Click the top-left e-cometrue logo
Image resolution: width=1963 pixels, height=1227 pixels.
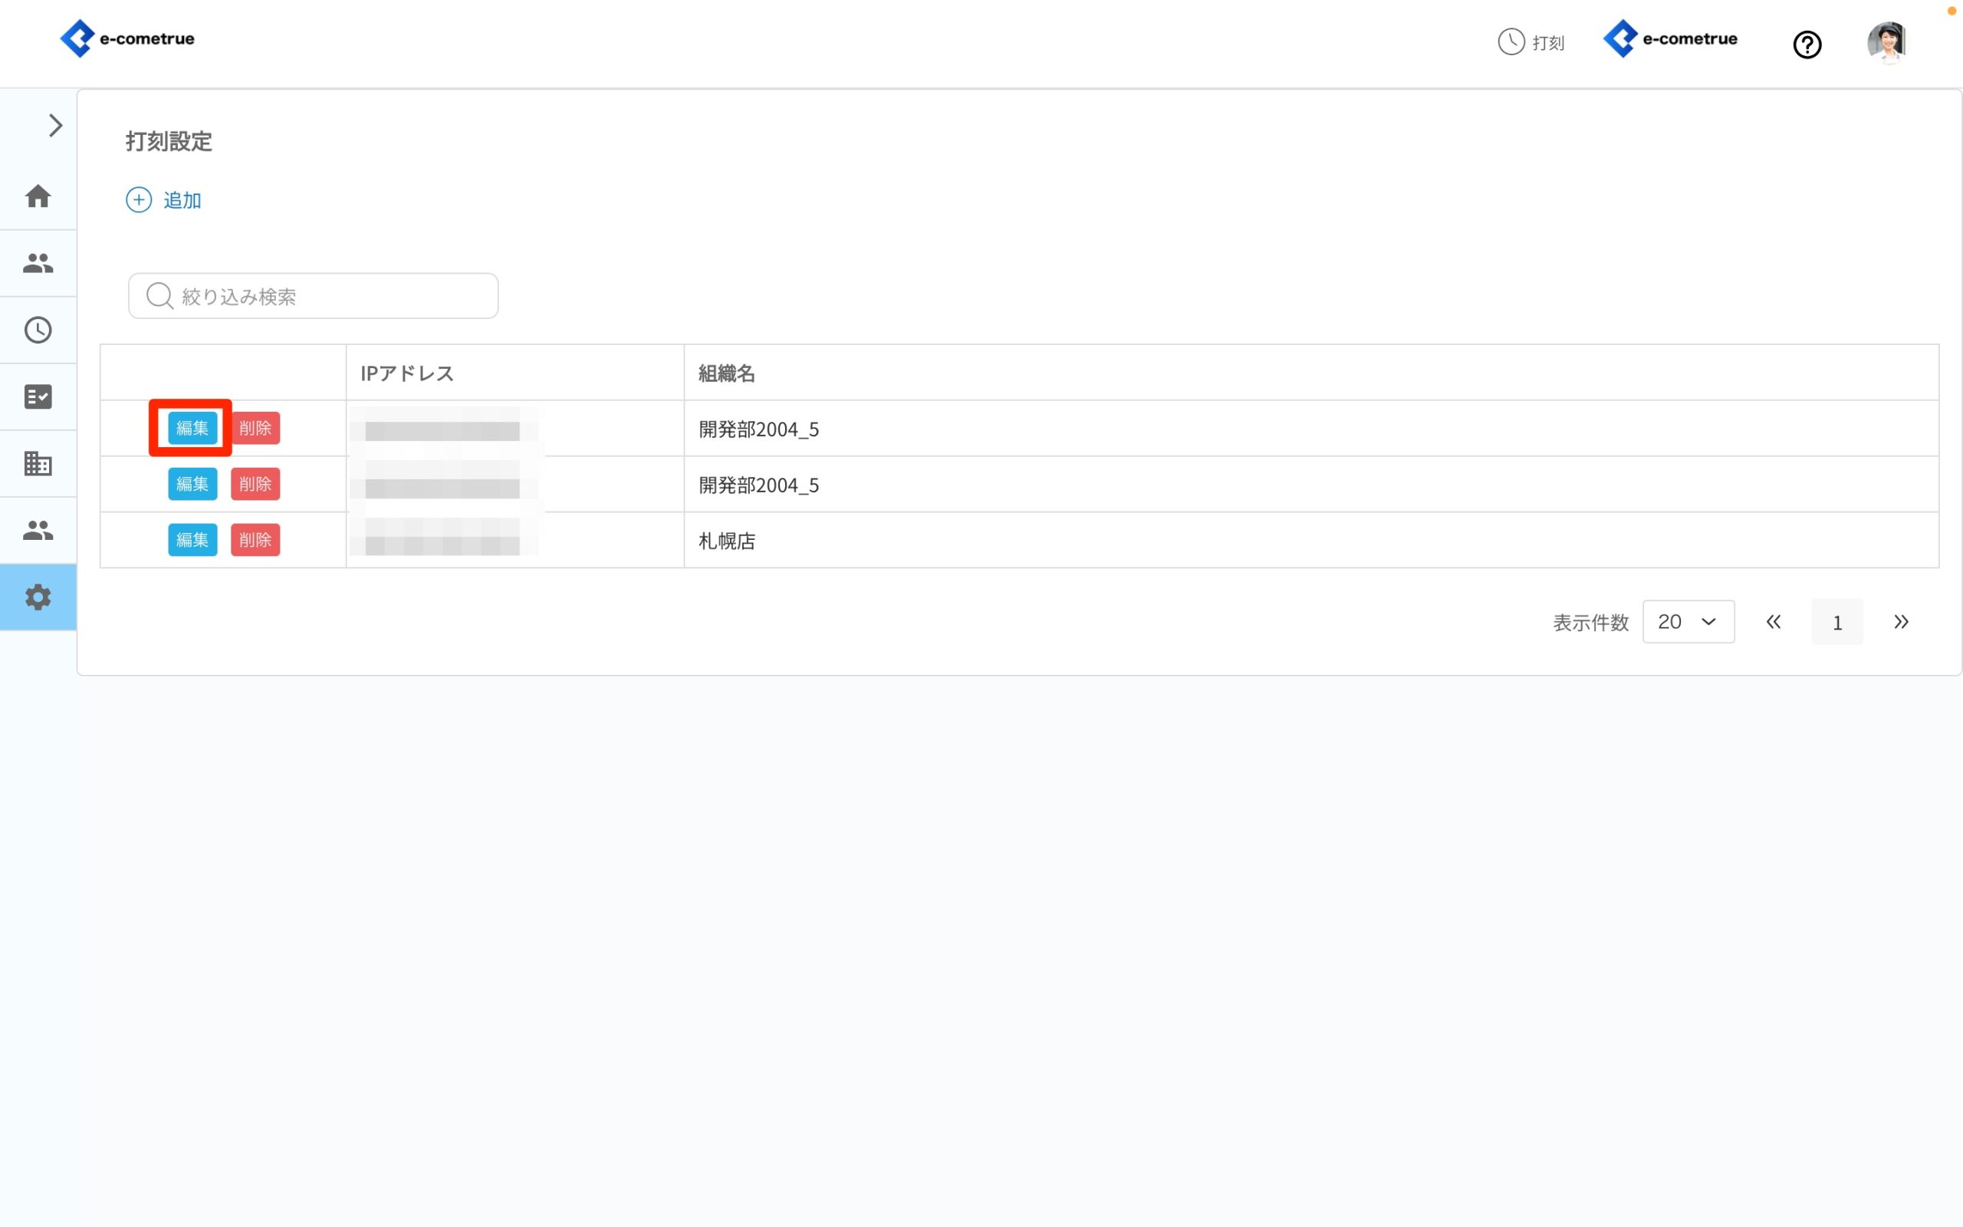[127, 38]
